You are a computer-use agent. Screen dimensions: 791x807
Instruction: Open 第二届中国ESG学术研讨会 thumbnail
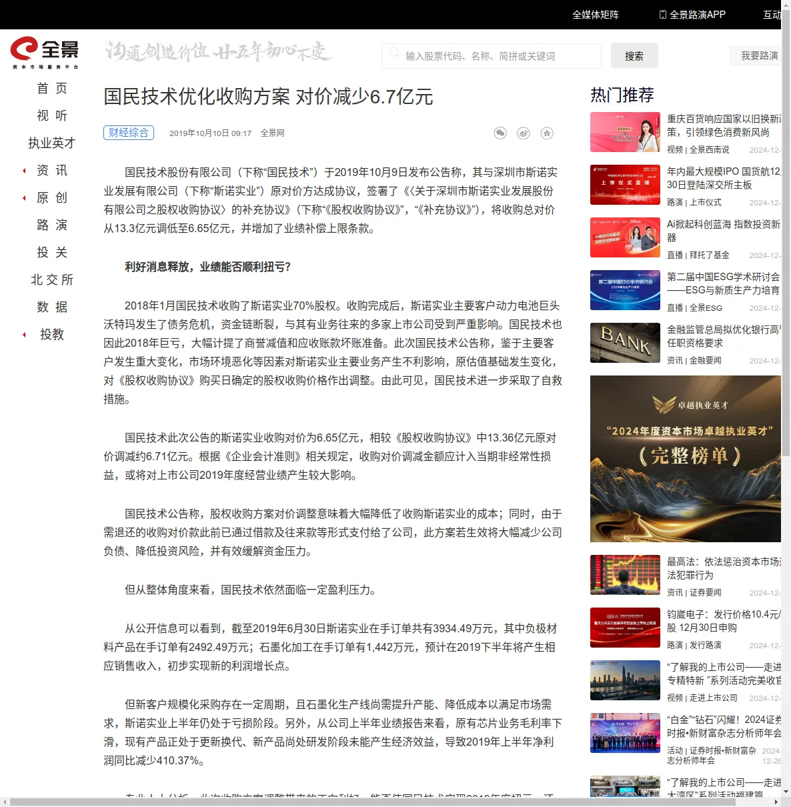pyautogui.click(x=625, y=290)
